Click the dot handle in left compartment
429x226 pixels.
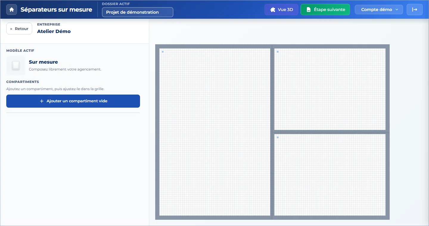click(163, 52)
